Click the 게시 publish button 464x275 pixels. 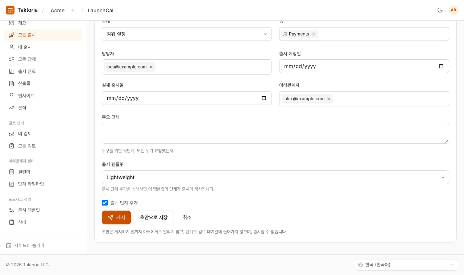[116, 217]
